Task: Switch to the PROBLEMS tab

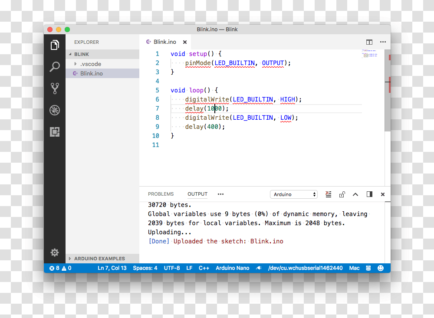Action: (161, 194)
